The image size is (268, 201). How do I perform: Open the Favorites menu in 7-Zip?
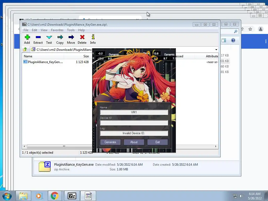(57, 30)
